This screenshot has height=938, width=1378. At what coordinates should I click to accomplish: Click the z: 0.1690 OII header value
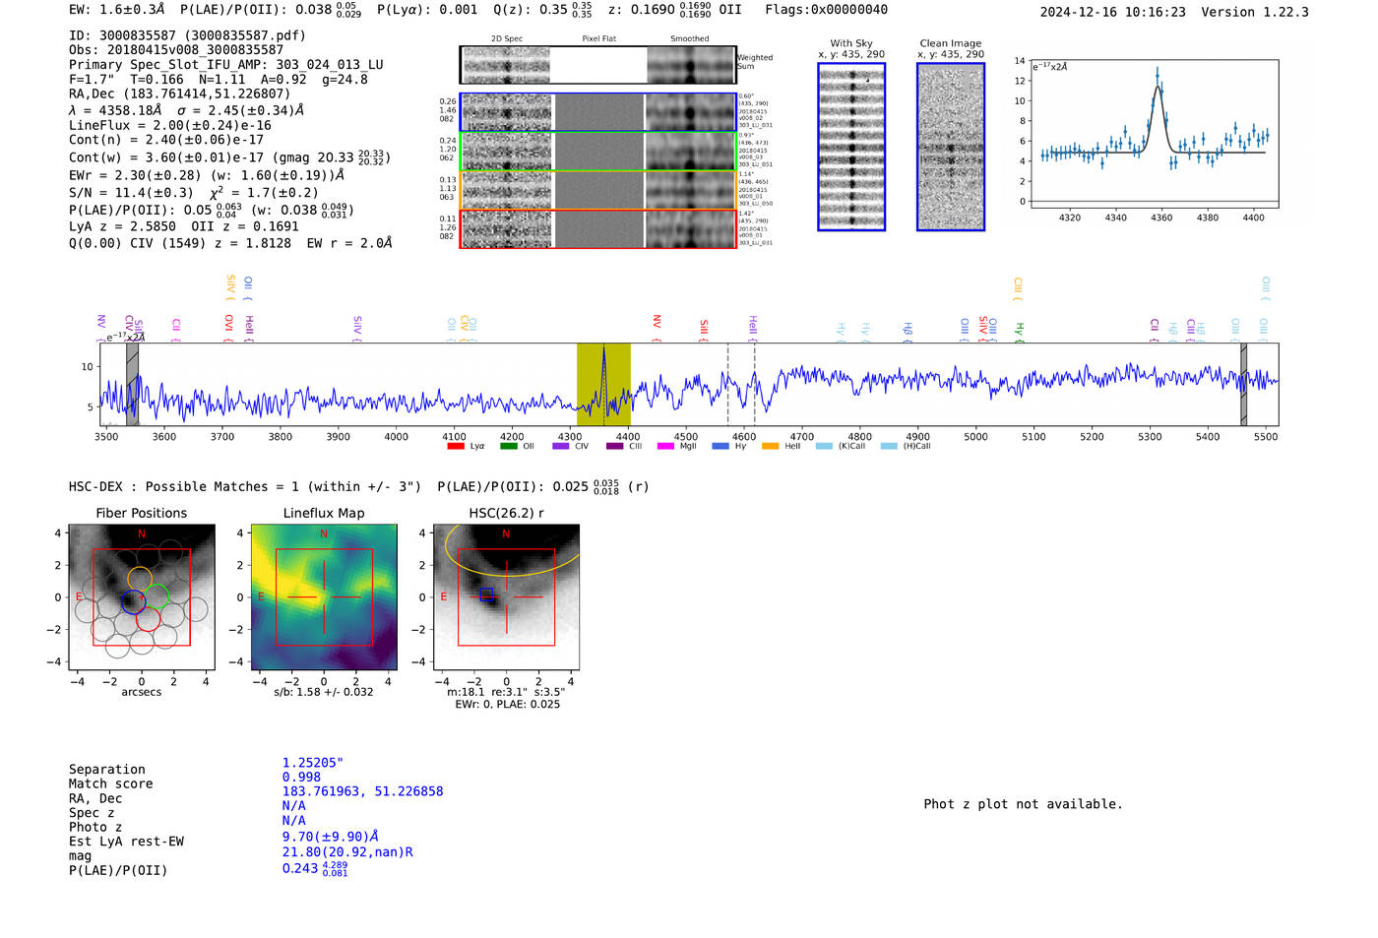[675, 10]
